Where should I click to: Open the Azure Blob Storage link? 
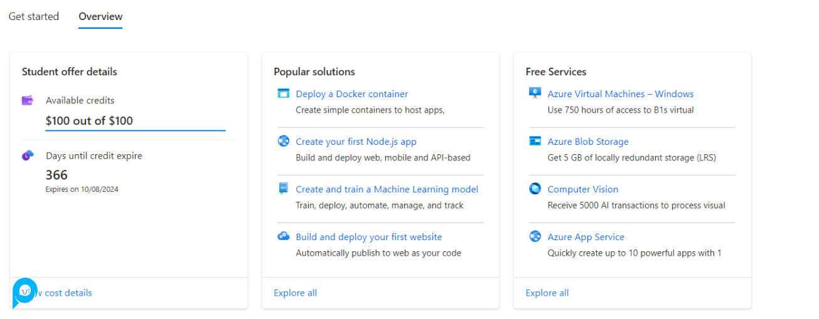(x=588, y=142)
